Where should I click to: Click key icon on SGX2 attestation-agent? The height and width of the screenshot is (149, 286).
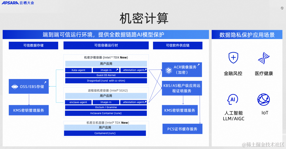pos(145,102)
